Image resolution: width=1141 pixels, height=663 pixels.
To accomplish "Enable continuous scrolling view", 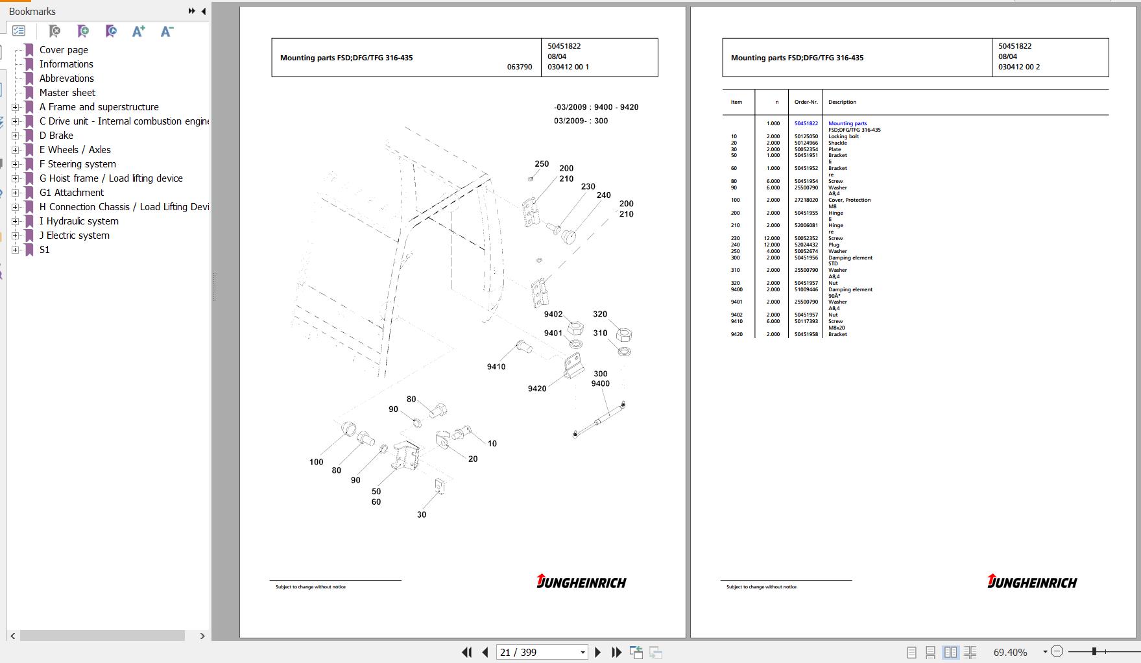I will pyautogui.click(x=930, y=652).
